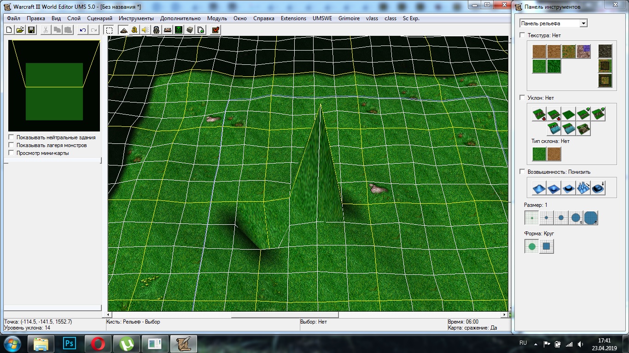Save the map with the floppy disk icon
The image size is (629, 353).
(31, 30)
